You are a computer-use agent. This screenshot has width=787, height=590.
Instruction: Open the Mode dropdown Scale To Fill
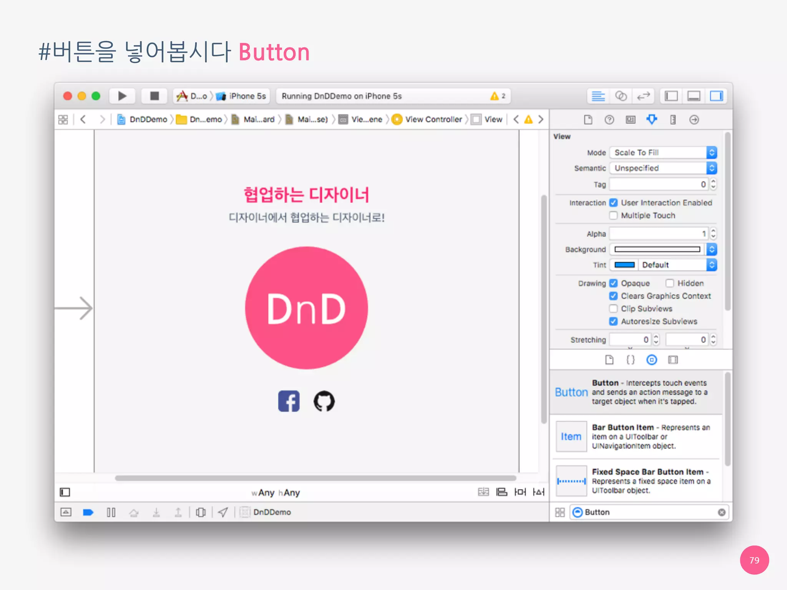click(x=663, y=152)
